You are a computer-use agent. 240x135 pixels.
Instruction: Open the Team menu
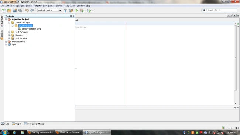pyautogui.click(x=66, y=6)
